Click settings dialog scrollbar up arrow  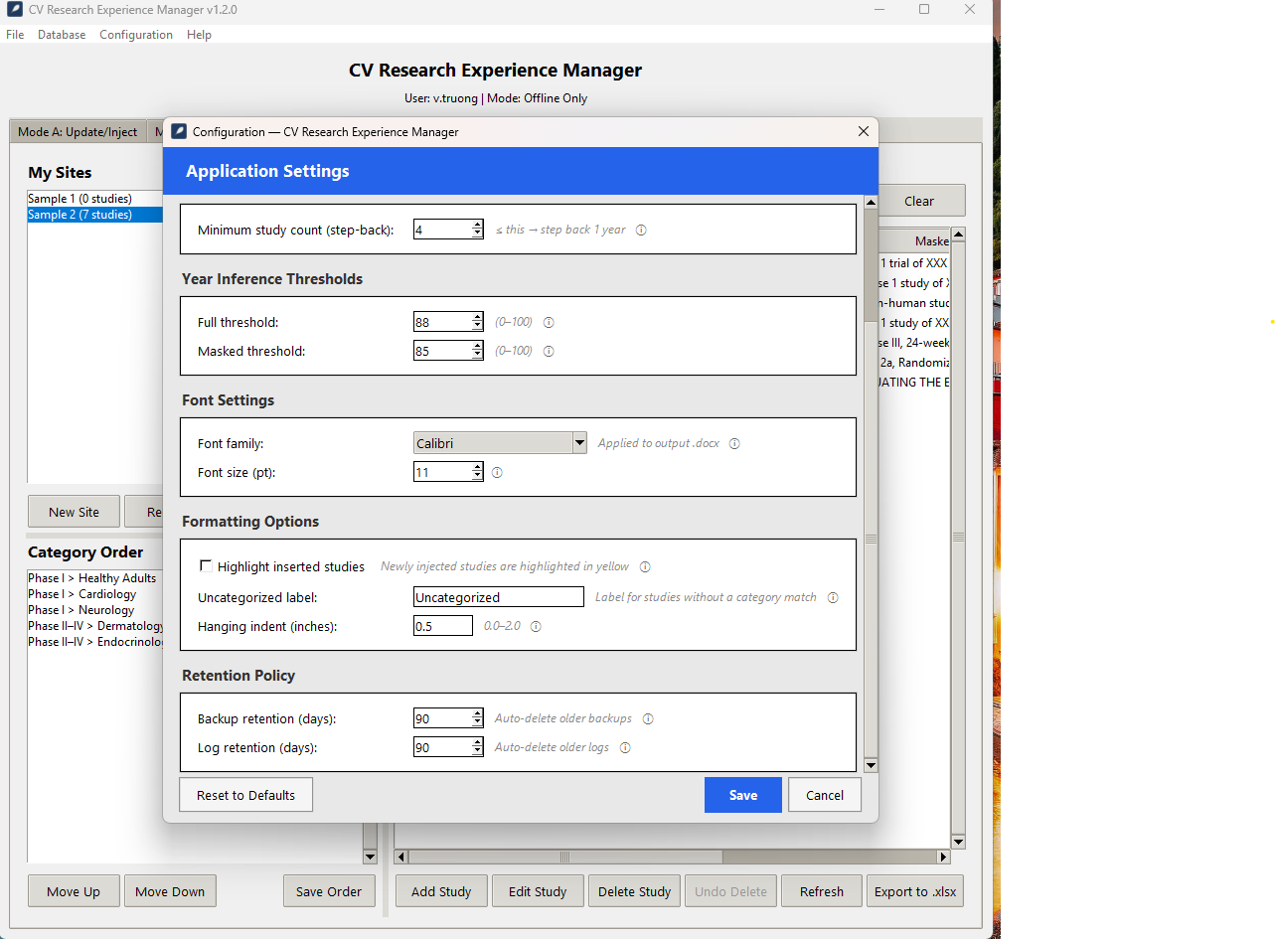[872, 203]
